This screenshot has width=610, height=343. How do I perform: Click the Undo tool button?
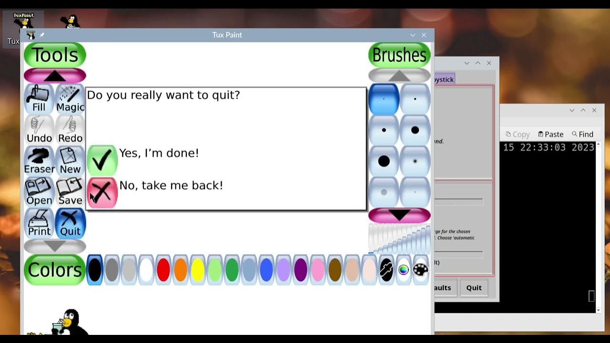(x=39, y=130)
